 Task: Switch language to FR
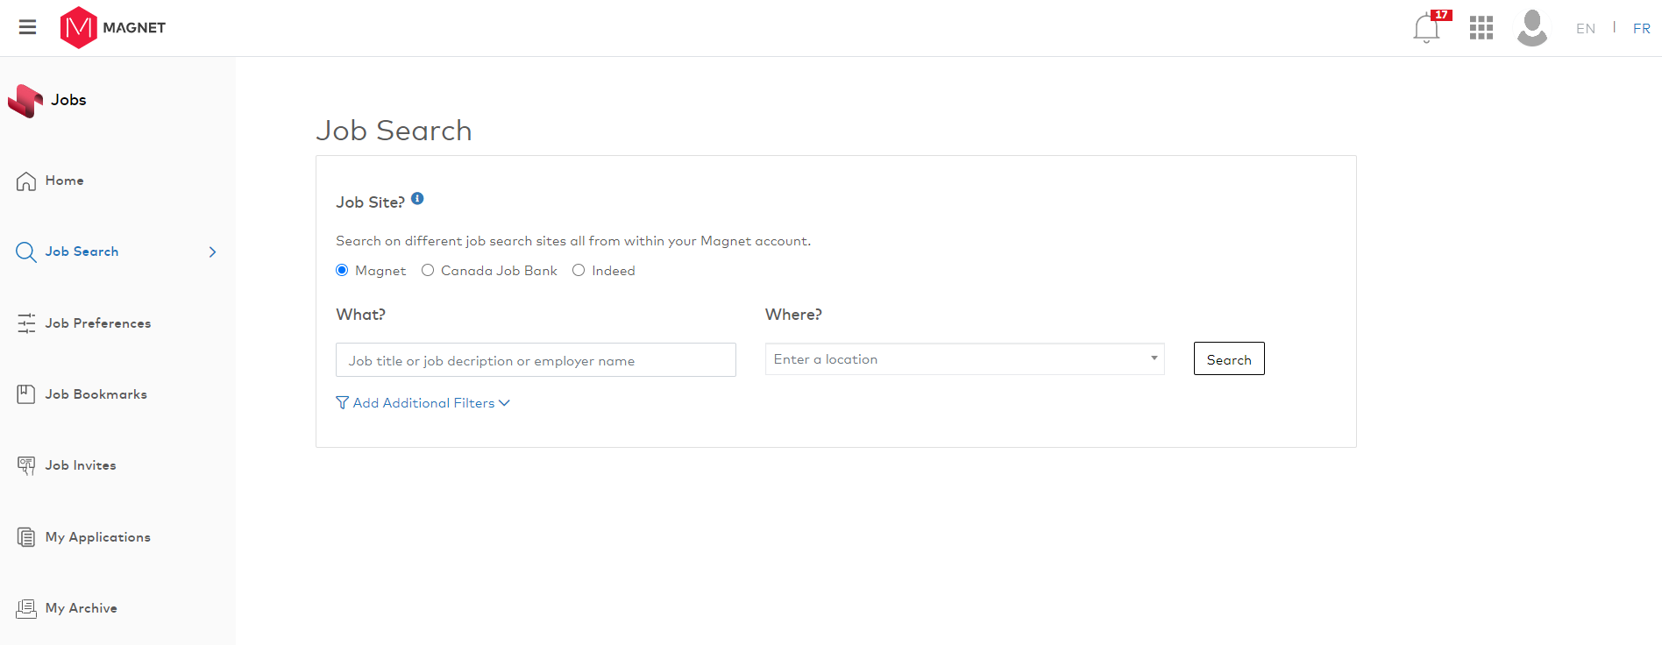point(1641,29)
